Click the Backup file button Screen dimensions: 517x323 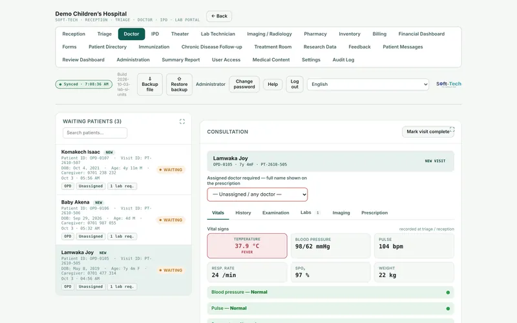(150, 85)
